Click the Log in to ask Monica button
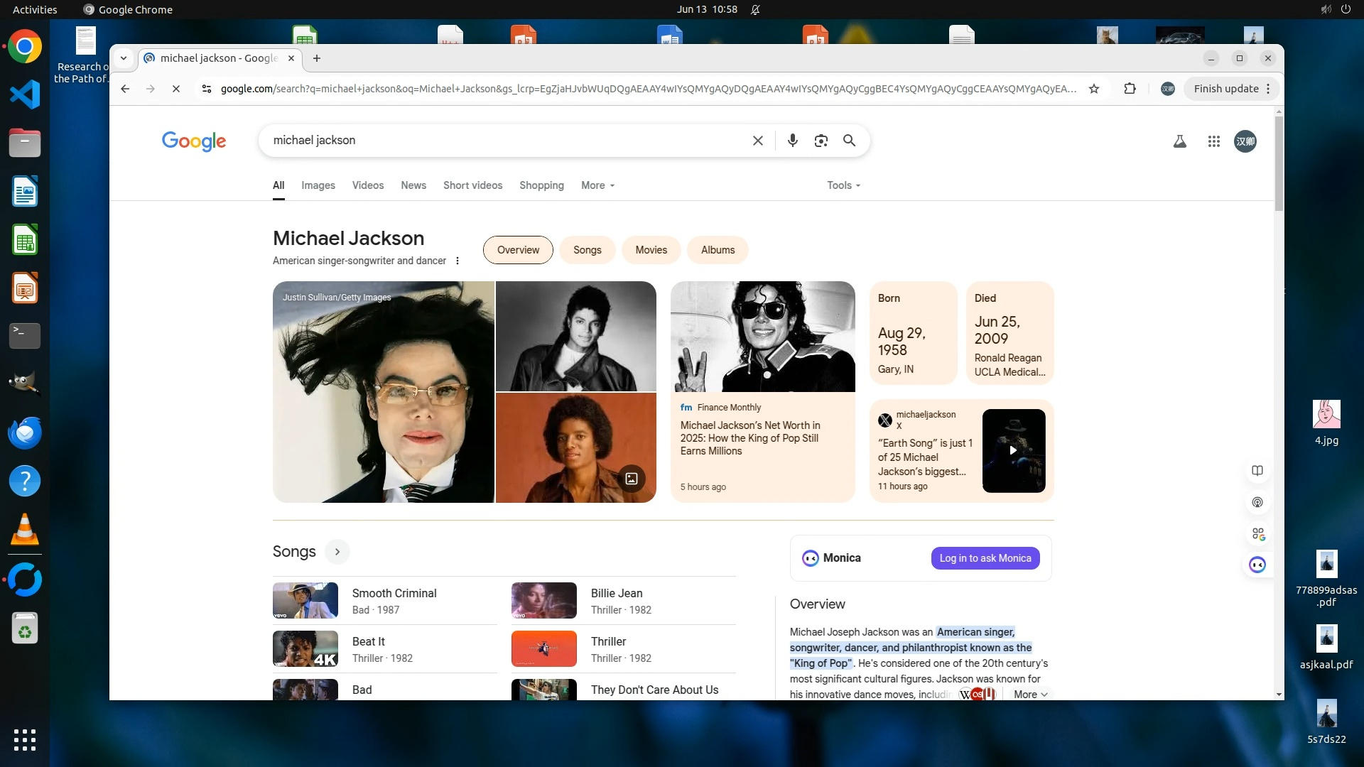This screenshot has height=767, width=1364. [x=985, y=558]
